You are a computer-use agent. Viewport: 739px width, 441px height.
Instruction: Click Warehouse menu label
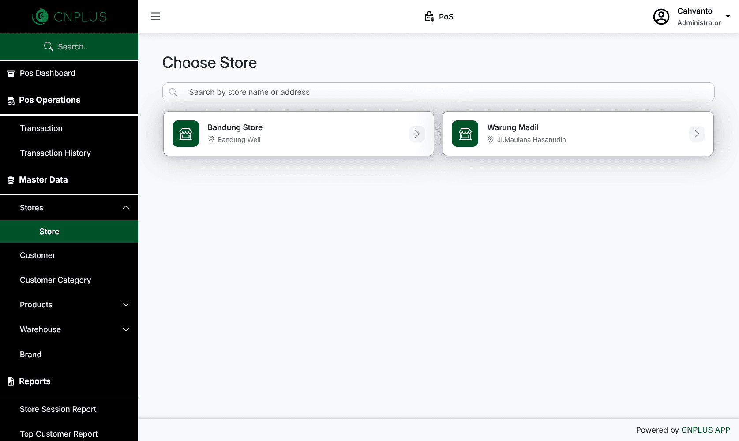[x=40, y=329]
